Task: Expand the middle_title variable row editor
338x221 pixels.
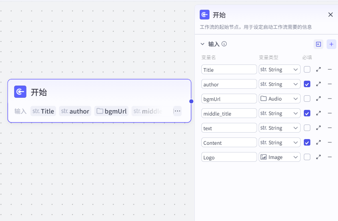Action: click(x=318, y=113)
